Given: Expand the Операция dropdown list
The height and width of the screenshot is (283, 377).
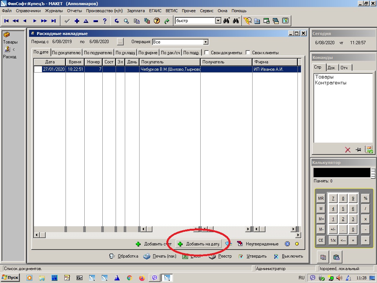Looking at the screenshot, I should click(x=206, y=42).
